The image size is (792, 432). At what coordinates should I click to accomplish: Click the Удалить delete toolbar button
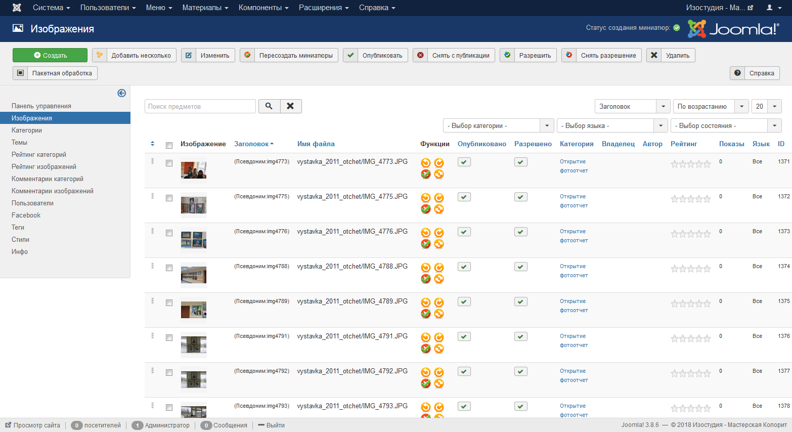(x=671, y=56)
